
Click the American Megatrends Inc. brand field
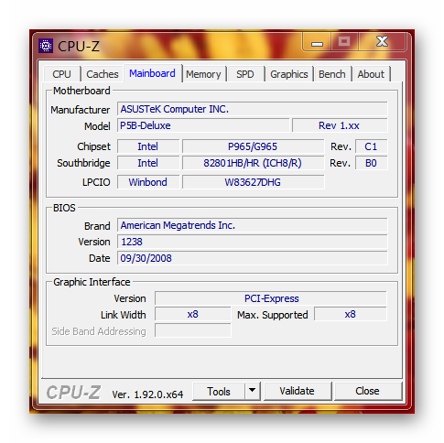(x=253, y=225)
